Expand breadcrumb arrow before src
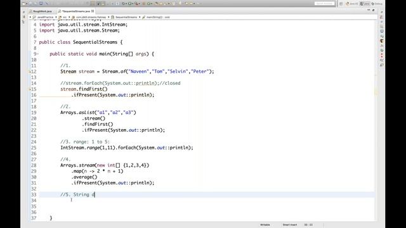Screen dimensions: 406x228 (x=56, y=17)
